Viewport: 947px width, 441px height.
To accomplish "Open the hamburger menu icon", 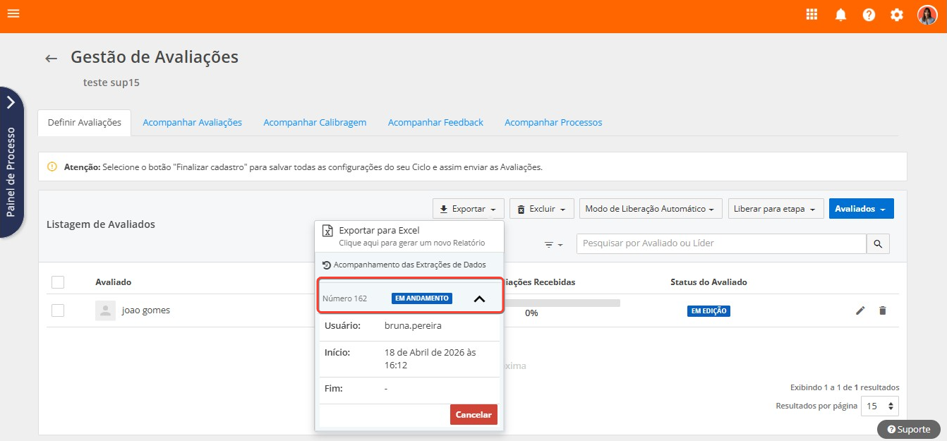I will point(13,13).
